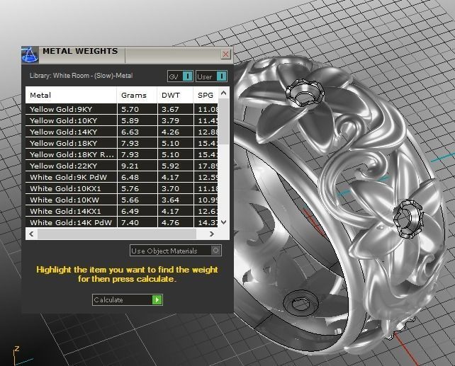Click the vertical scrollbar thumb
This screenshot has height=366, width=455.
223,122
